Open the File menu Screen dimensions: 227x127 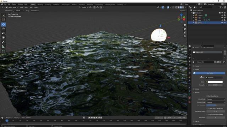pos(5,4)
